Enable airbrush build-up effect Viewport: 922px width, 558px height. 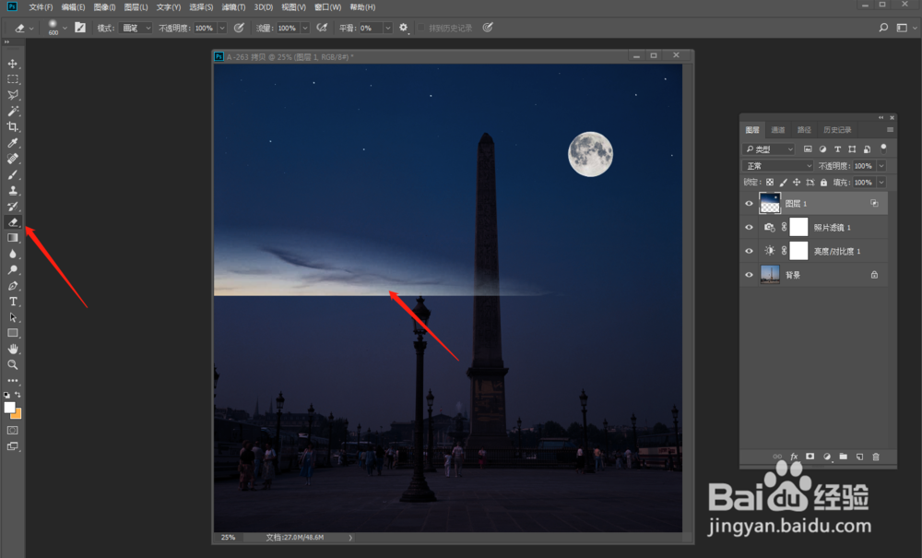pos(322,28)
